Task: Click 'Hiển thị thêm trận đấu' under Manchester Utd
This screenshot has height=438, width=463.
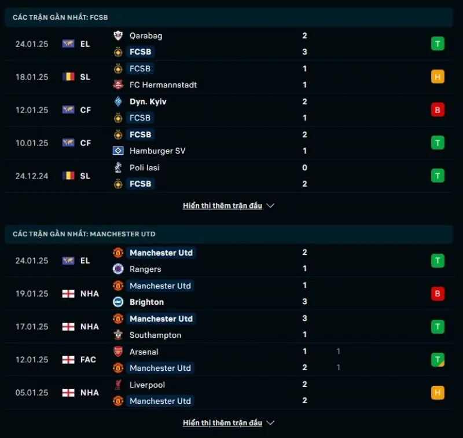Action: point(223,423)
